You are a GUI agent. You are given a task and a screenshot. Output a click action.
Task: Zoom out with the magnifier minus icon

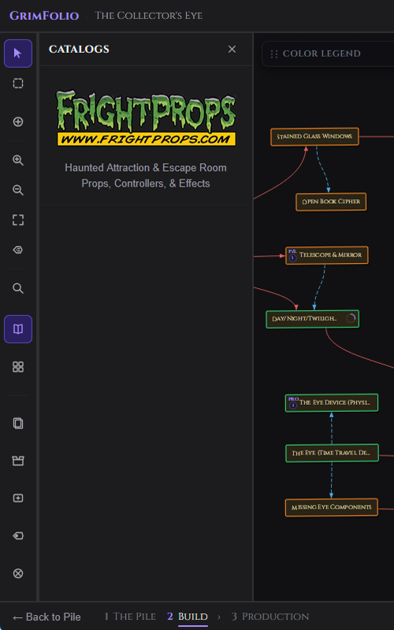(18, 190)
